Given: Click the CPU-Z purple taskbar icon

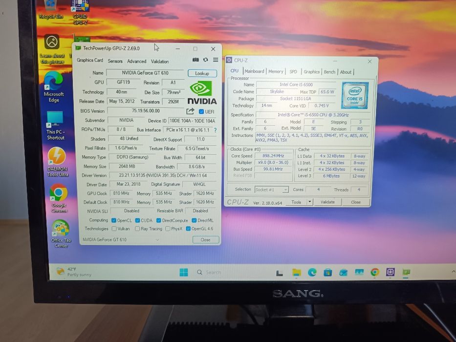Looking at the screenshot, I should 391,272.
